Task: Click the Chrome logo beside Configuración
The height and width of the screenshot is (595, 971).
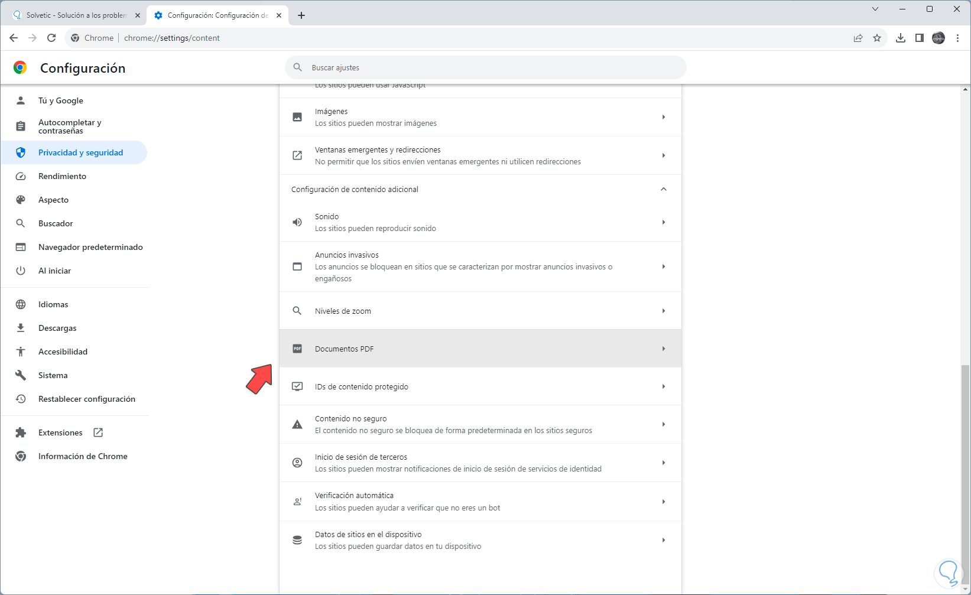Action: [x=20, y=68]
